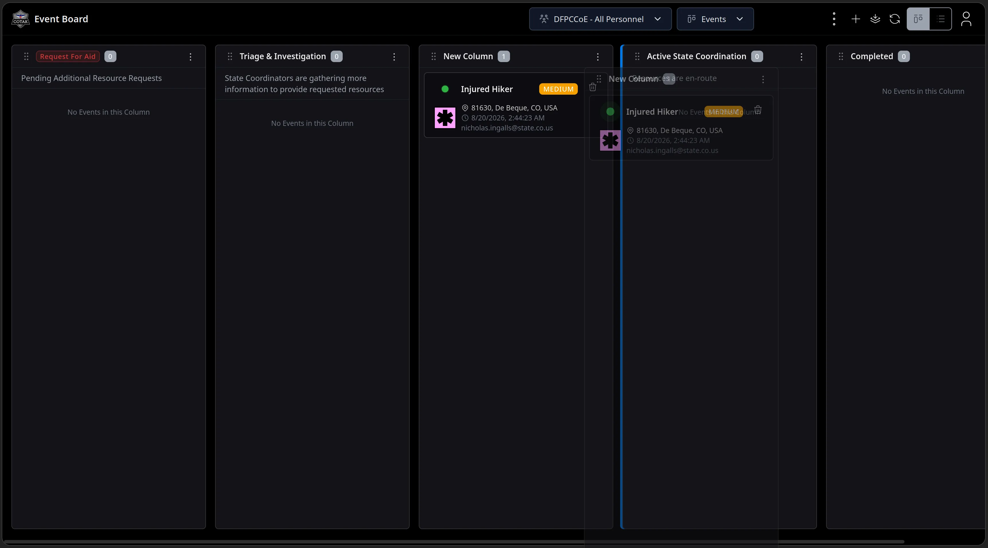Open DFPCCoE - All Personnel group dropdown
Screen dimensions: 988x548
[600, 19]
